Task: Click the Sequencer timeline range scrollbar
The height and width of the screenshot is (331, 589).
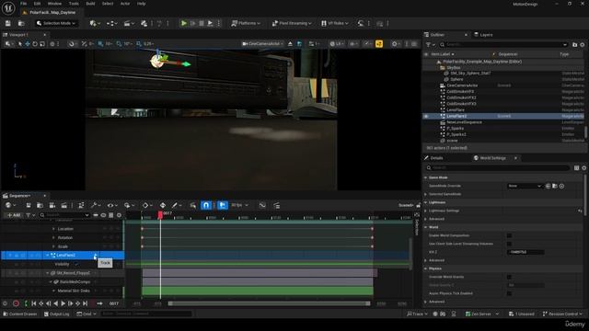Action: point(269,303)
